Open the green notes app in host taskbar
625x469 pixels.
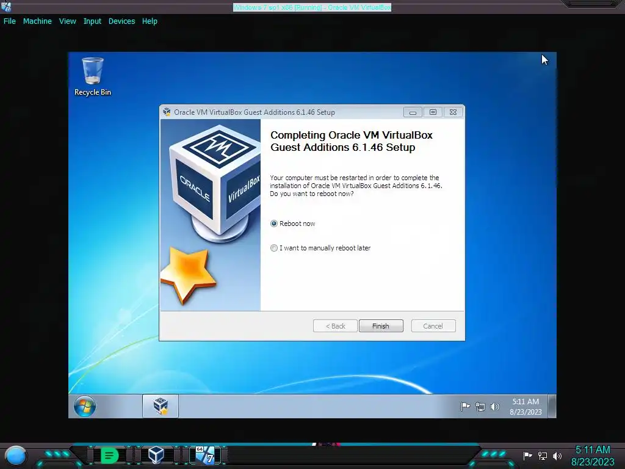coord(109,455)
